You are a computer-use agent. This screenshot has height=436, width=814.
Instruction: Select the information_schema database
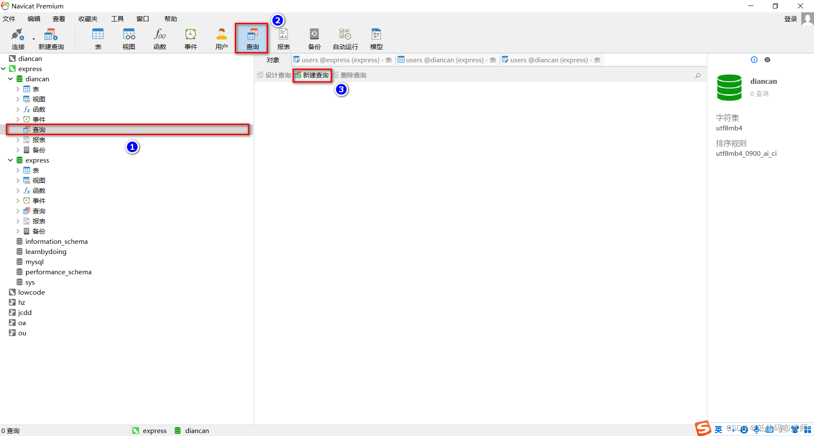(56, 241)
